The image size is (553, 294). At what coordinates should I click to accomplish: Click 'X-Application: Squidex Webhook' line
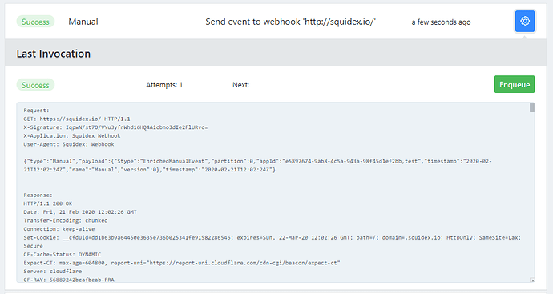pyautogui.click(x=72, y=135)
